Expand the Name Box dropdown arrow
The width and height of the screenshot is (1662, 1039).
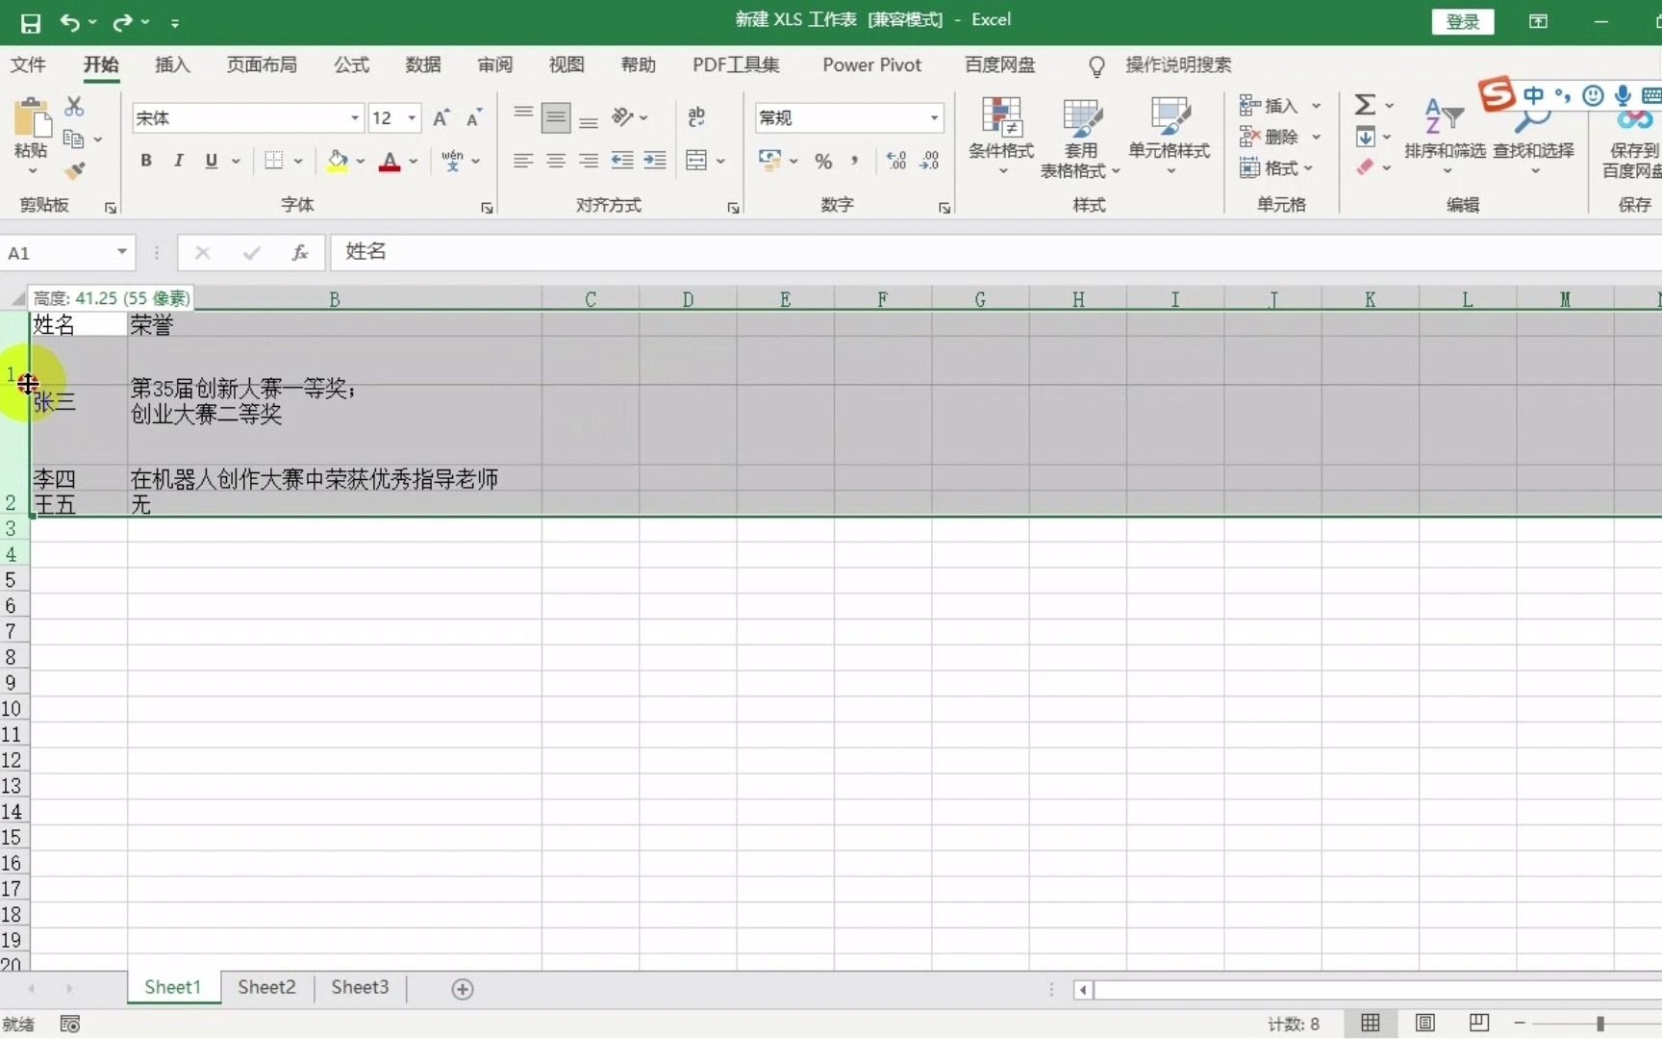121,252
